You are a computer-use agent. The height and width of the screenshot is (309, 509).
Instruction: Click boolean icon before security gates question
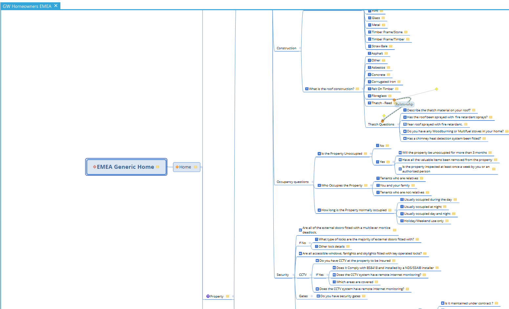(318, 296)
